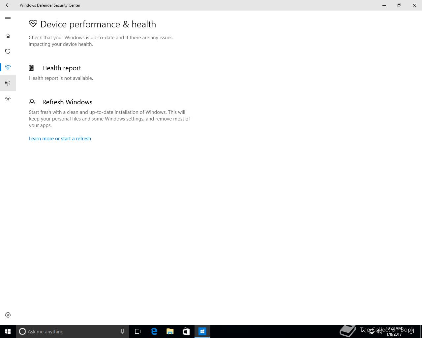Screen dimensions: 422x338
Task: Show hidden tray icons chevron
Action: pos(364,331)
